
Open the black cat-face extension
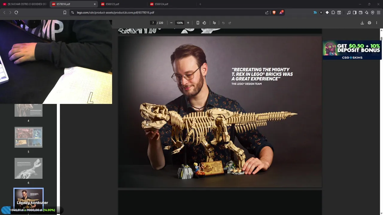pyautogui.click(x=321, y=13)
